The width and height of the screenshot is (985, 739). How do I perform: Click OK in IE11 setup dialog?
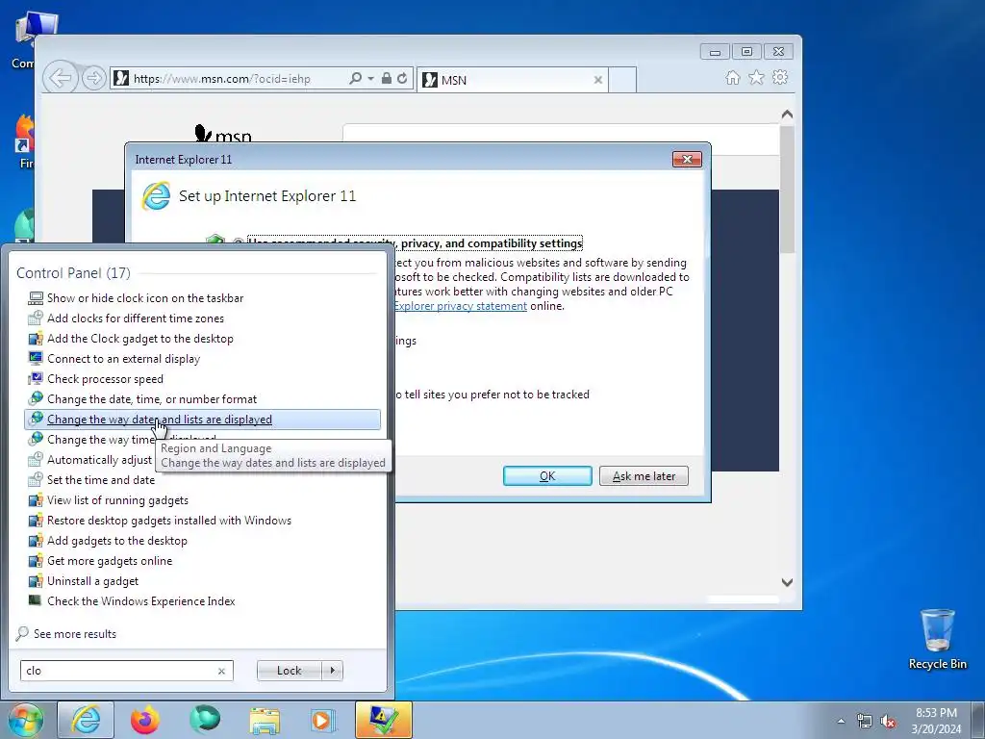click(547, 475)
